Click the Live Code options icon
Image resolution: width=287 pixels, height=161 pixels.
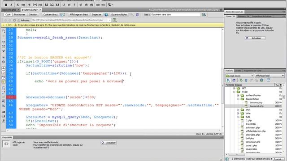click(x=62, y=15)
